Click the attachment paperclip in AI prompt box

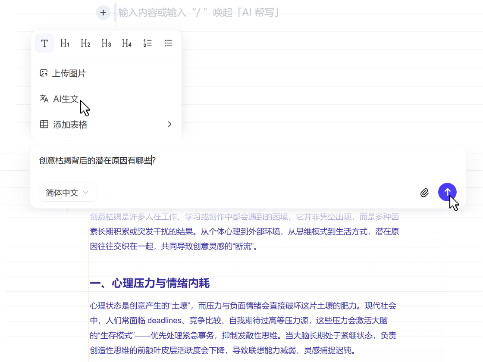(424, 192)
